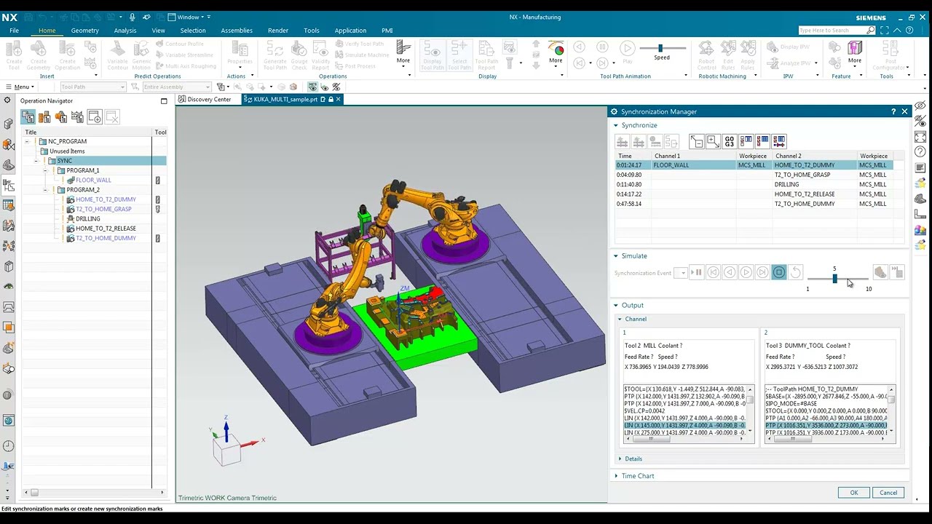The height and width of the screenshot is (524, 932).
Task: Collapse the Output section
Action: [x=616, y=306]
